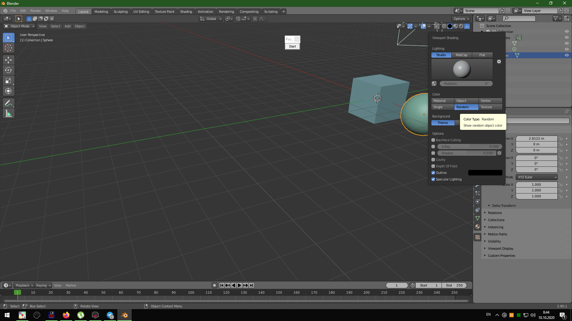Toggle auto keying record button
Viewport: 572px width, 321px height.
coord(214,285)
